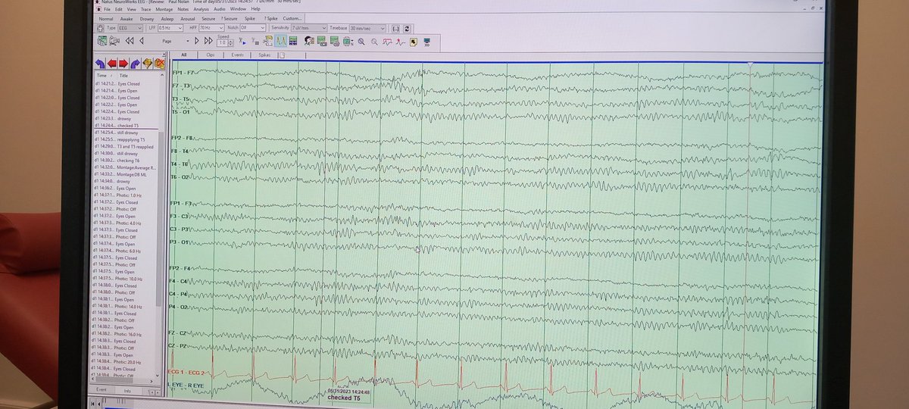Open the Timebase 30 mm/sec dropdown

point(368,27)
